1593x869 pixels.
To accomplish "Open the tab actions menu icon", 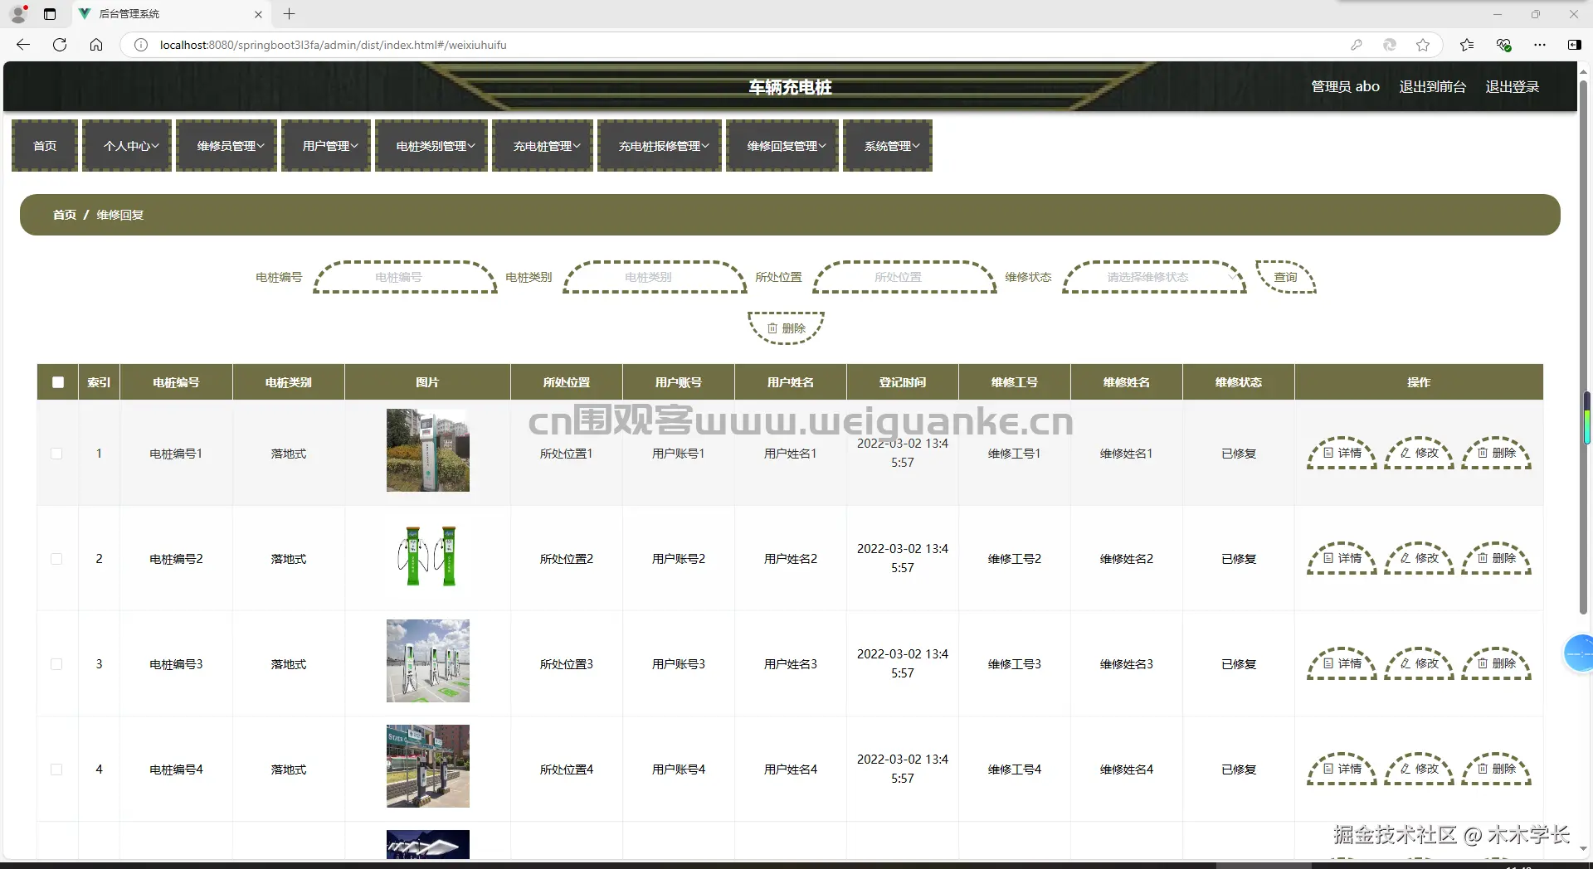I will click(x=50, y=14).
